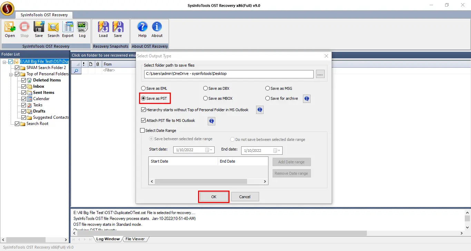The width and height of the screenshot is (471, 251).
Task: Open the Search tool
Action: [x=53, y=29]
